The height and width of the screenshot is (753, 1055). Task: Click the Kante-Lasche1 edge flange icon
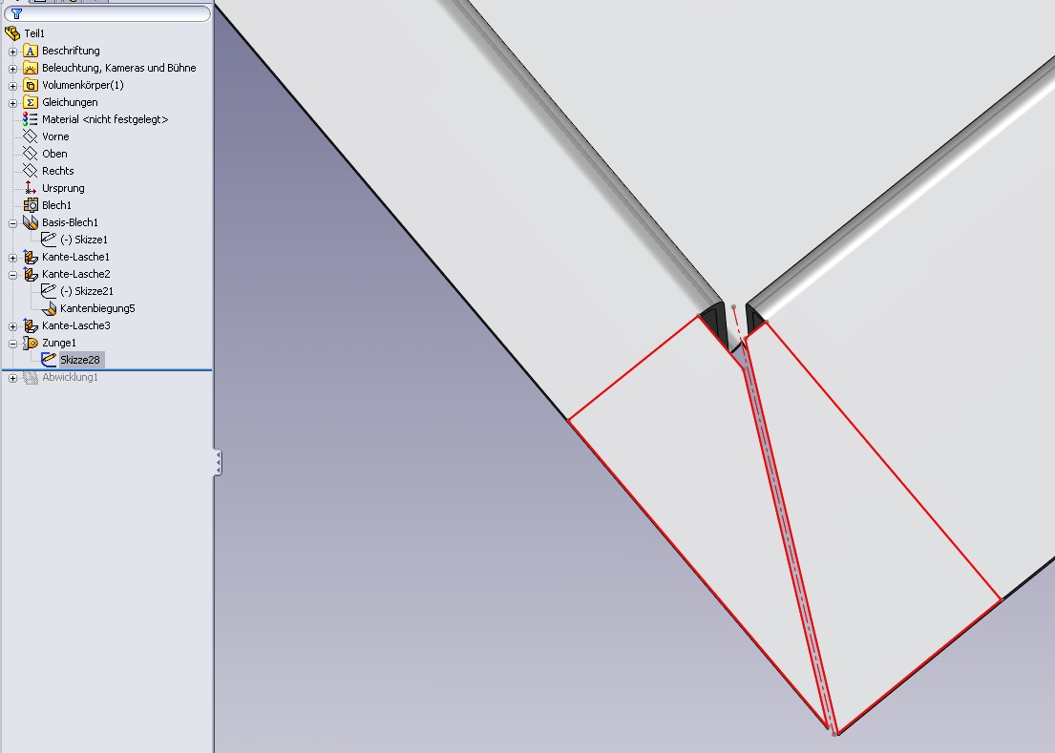pos(31,257)
